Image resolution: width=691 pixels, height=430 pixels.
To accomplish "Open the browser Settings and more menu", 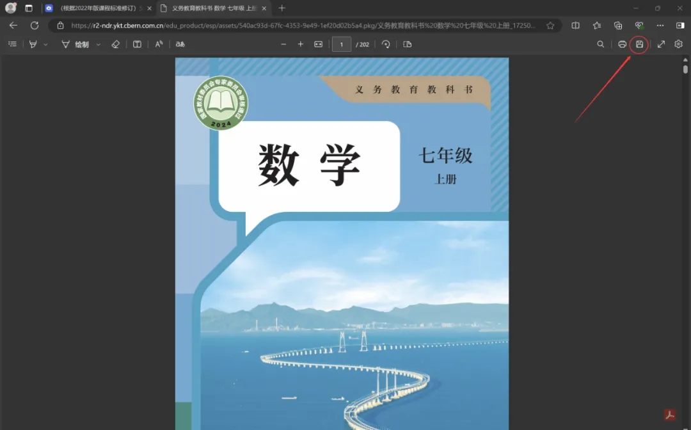I will pos(662,26).
